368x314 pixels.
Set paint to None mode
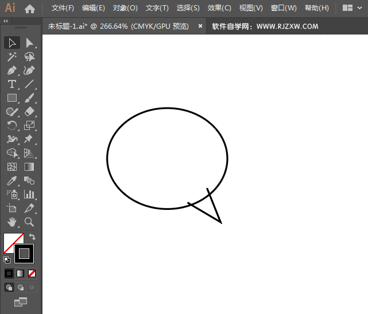click(32, 273)
